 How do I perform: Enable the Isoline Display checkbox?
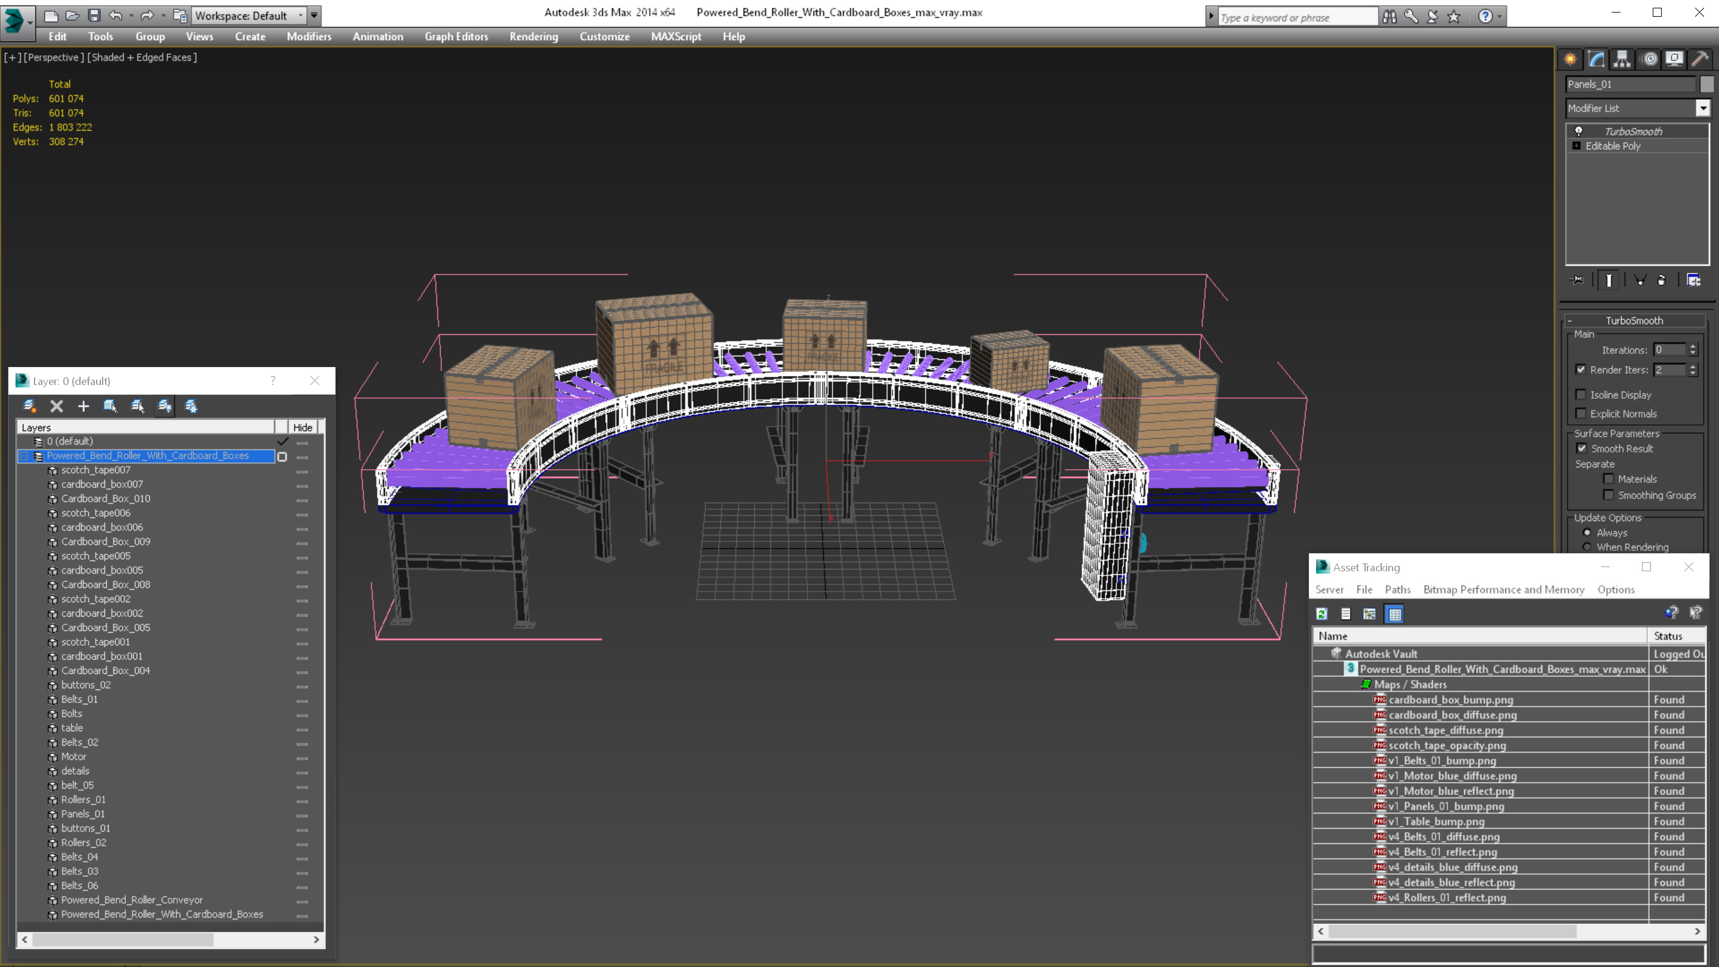click(x=1581, y=395)
